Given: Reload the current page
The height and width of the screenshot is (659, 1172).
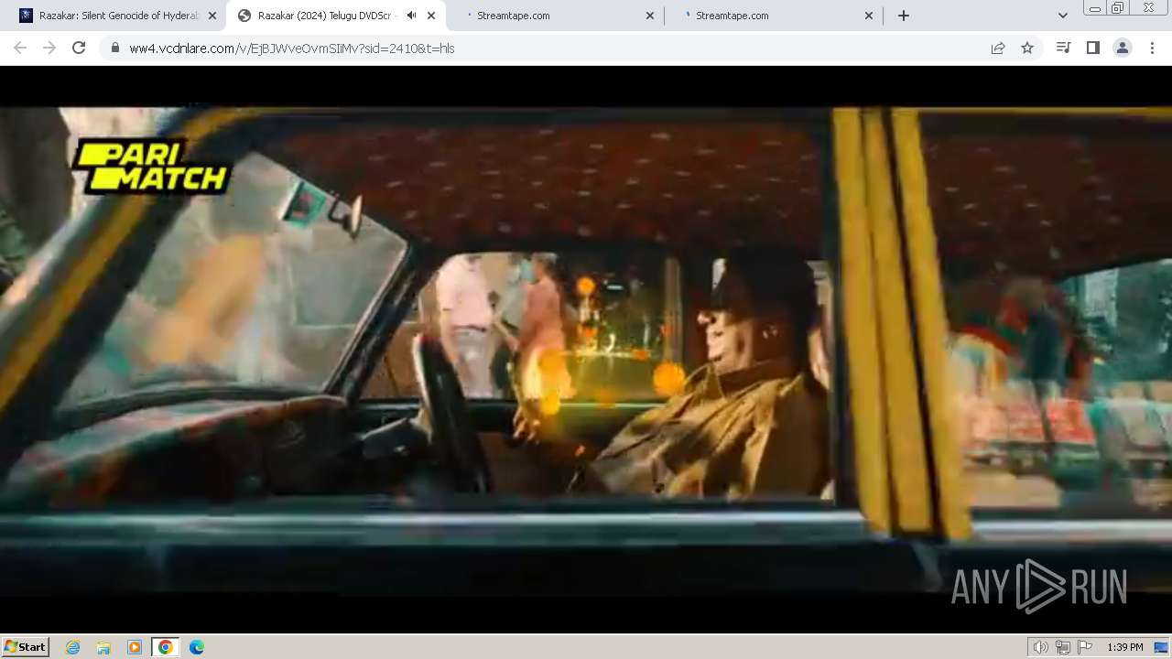Looking at the screenshot, I should (x=79, y=48).
